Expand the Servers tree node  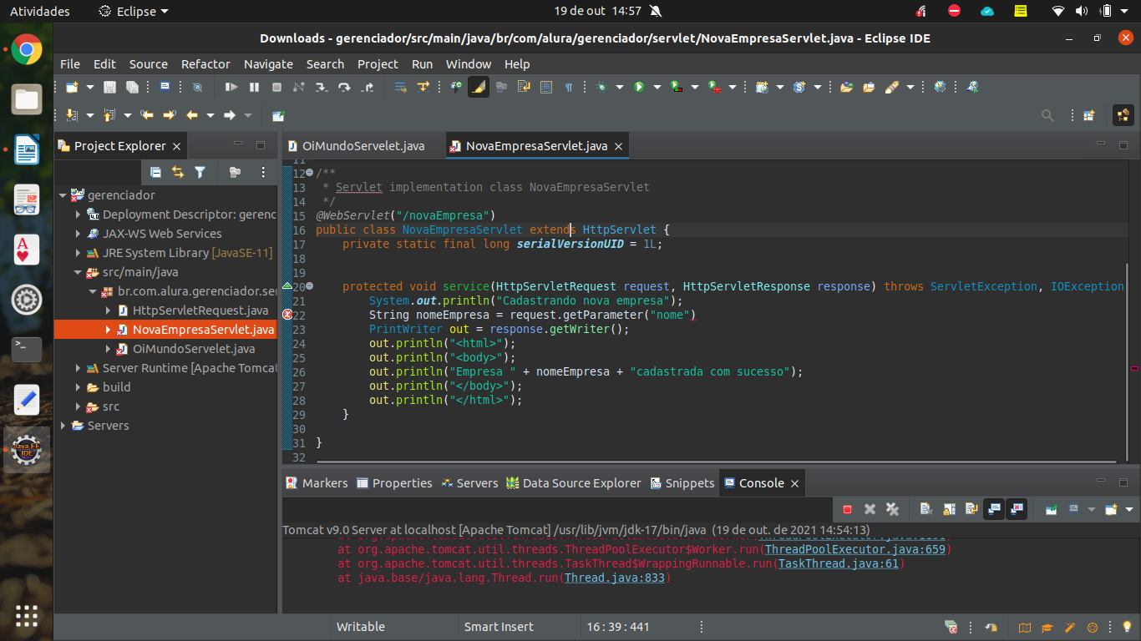point(63,426)
